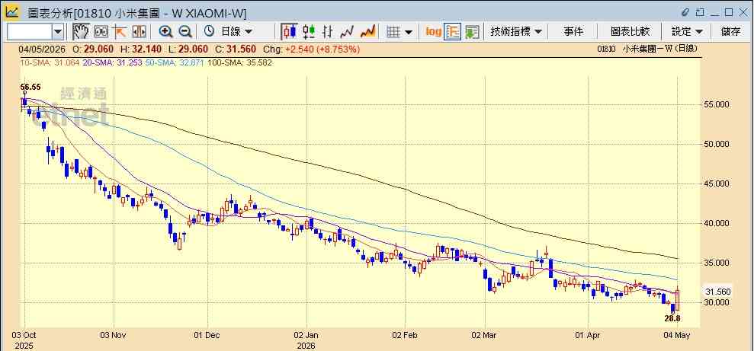The height and width of the screenshot is (351, 754).
Task: Open the 事件 events menu
Action: tap(573, 32)
